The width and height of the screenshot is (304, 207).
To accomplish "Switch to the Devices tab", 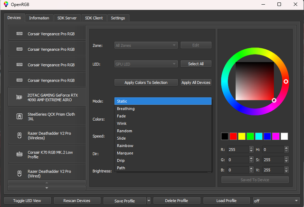I will pyautogui.click(x=14, y=18).
